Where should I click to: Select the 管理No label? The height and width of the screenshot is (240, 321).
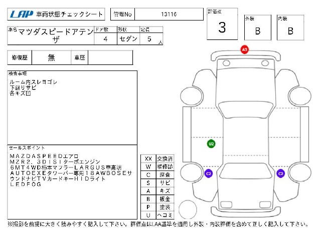(x=122, y=14)
